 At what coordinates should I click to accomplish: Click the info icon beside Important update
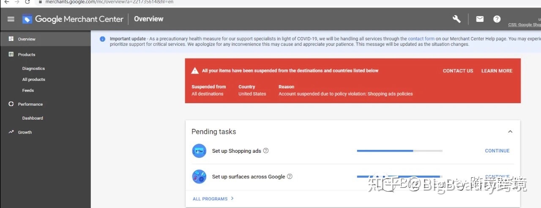[x=102, y=39]
